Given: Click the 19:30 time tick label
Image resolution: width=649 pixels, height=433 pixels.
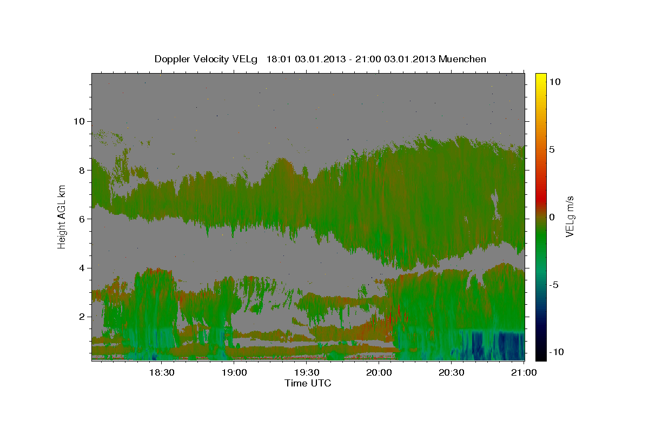Looking at the screenshot, I should coord(307,372).
